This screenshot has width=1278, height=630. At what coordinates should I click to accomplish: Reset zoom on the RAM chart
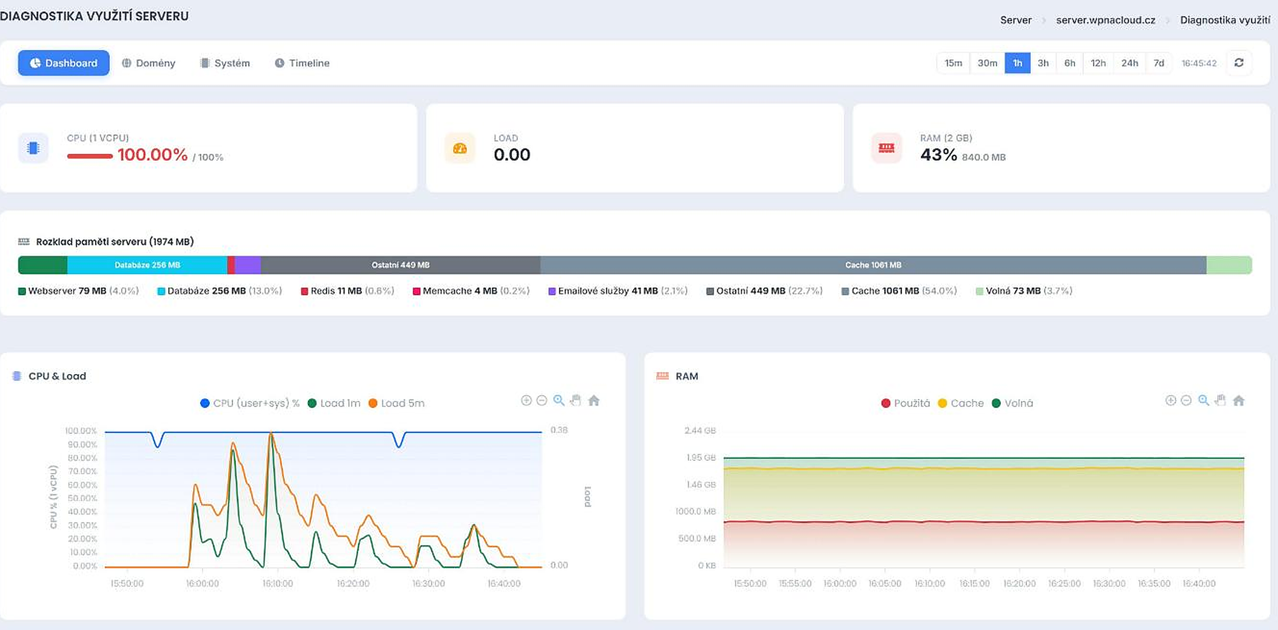[x=1239, y=401]
